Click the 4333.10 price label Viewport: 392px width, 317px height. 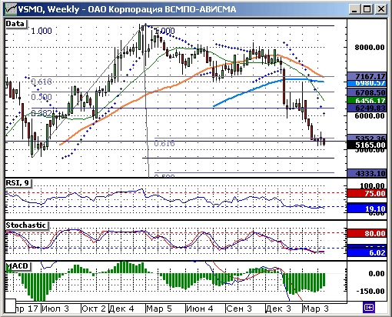coord(367,173)
